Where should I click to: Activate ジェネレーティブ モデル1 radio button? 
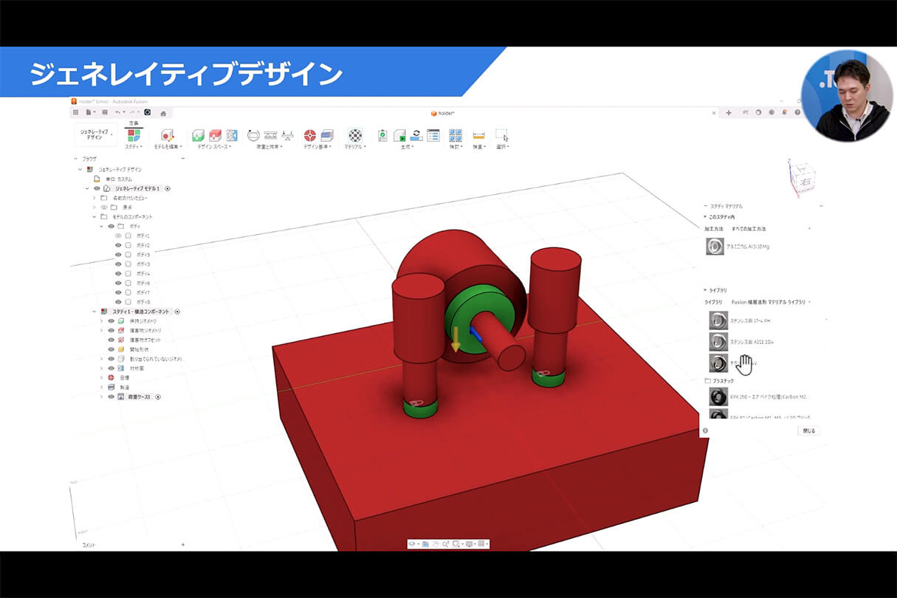(168, 188)
